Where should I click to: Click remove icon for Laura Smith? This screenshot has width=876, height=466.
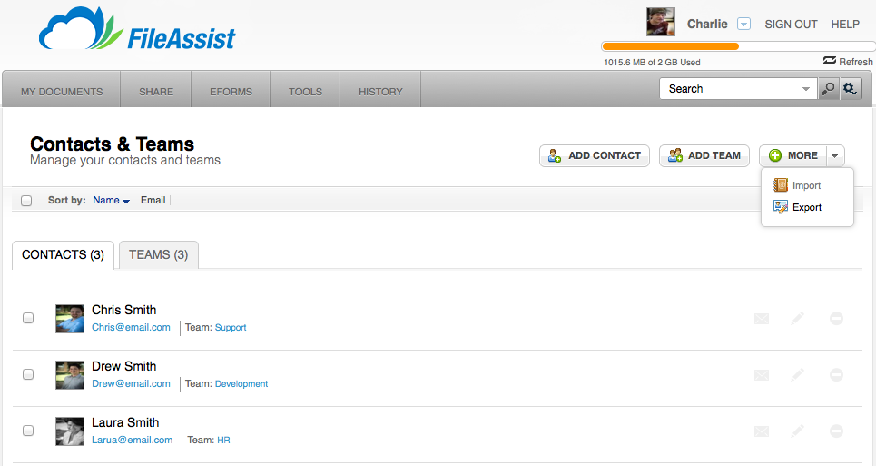[x=836, y=431]
